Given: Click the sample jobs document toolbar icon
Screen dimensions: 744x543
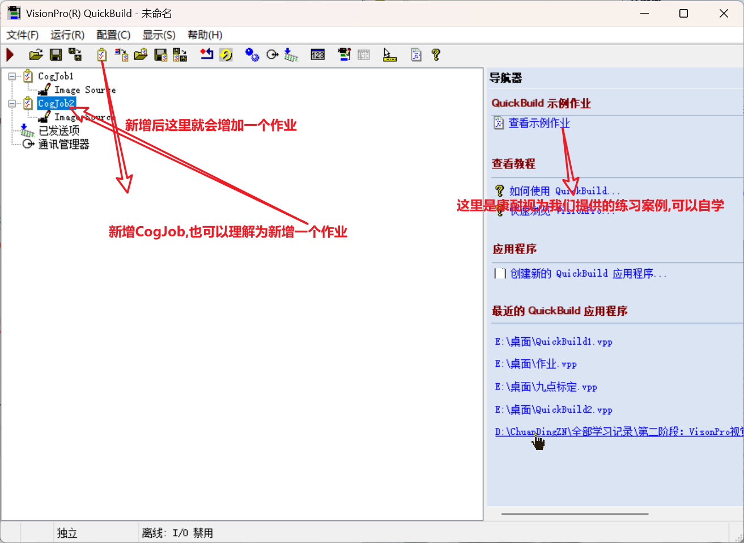Looking at the screenshot, I should tap(416, 55).
